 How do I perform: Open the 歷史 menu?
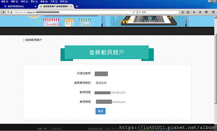point(34,1)
